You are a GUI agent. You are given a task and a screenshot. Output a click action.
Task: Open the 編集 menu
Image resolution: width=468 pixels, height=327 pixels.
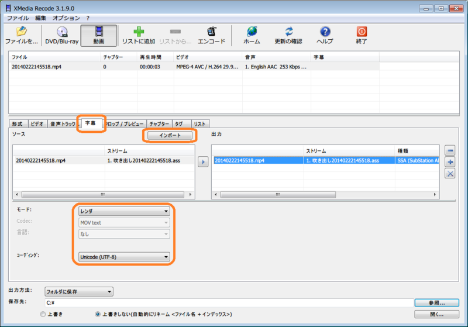(40, 18)
